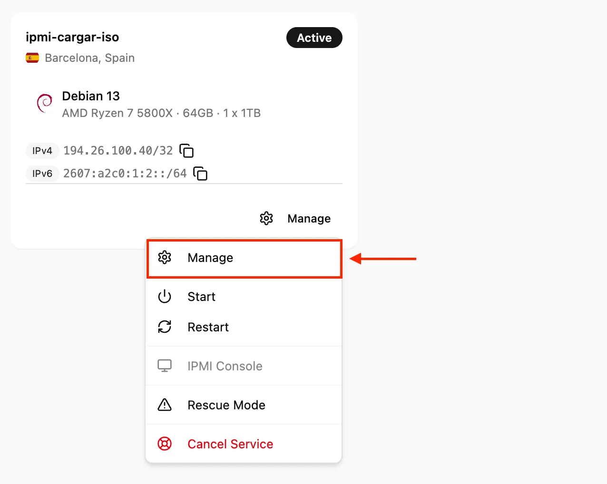Click the Debian swirl logo
The height and width of the screenshot is (484, 607).
click(45, 103)
